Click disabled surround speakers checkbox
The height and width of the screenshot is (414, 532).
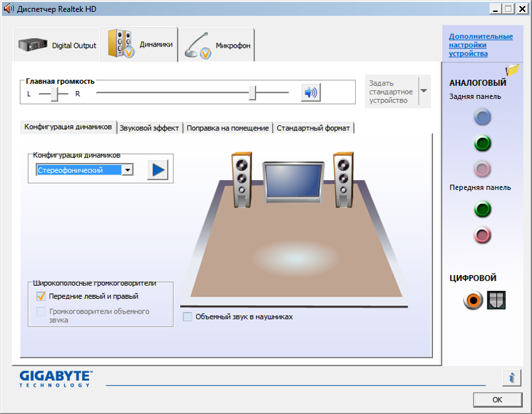coord(41,311)
